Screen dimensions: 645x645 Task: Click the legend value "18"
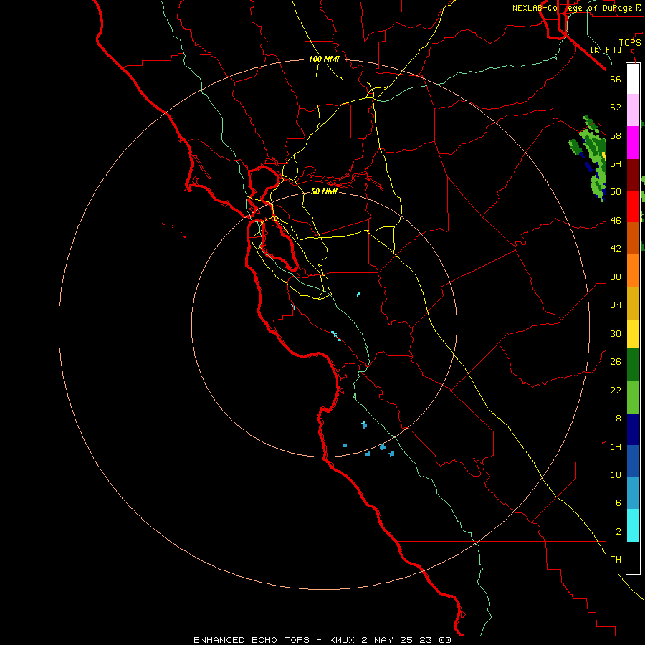tap(616, 419)
